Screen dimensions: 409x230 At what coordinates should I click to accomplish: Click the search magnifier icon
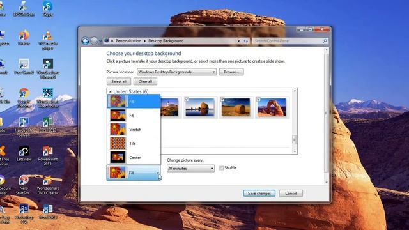pyautogui.click(x=325, y=41)
